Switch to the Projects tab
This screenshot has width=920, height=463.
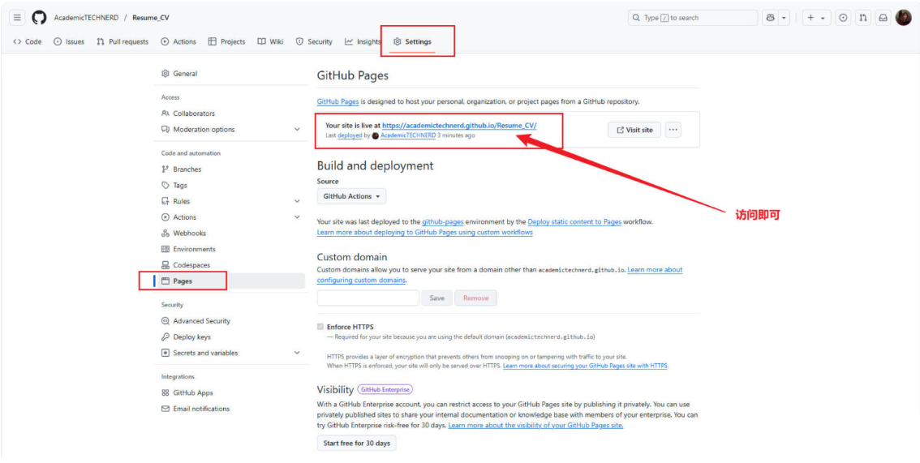pos(226,41)
